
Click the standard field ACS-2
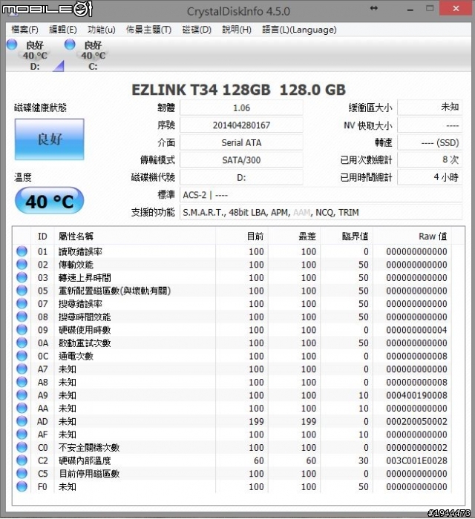[321, 195]
